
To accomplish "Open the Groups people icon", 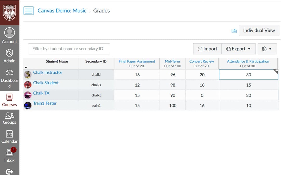I will pyautogui.click(x=9, y=116).
